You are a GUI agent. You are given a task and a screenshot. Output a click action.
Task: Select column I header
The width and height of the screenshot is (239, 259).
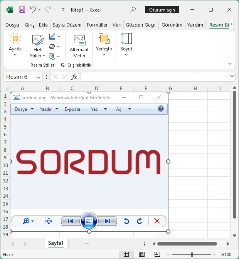pyautogui.click(x=220, y=89)
